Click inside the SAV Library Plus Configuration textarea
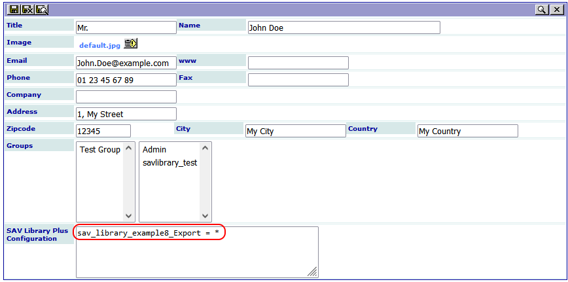This screenshot has height=282, width=568. (x=197, y=252)
